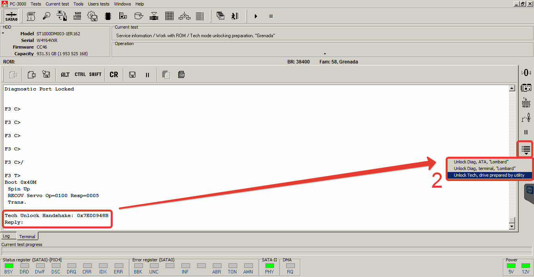This screenshot has height=277, width=534.
Task: Click the Play button in the main toolbar
Action: tap(256, 16)
